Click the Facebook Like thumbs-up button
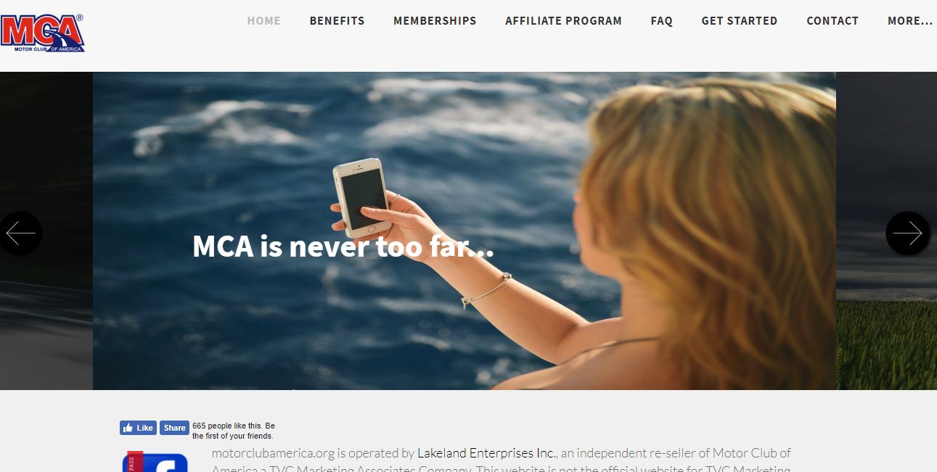The image size is (937, 472). pos(138,428)
